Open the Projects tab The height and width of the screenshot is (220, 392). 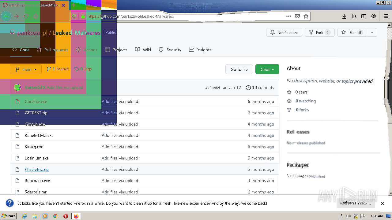tap(116, 50)
